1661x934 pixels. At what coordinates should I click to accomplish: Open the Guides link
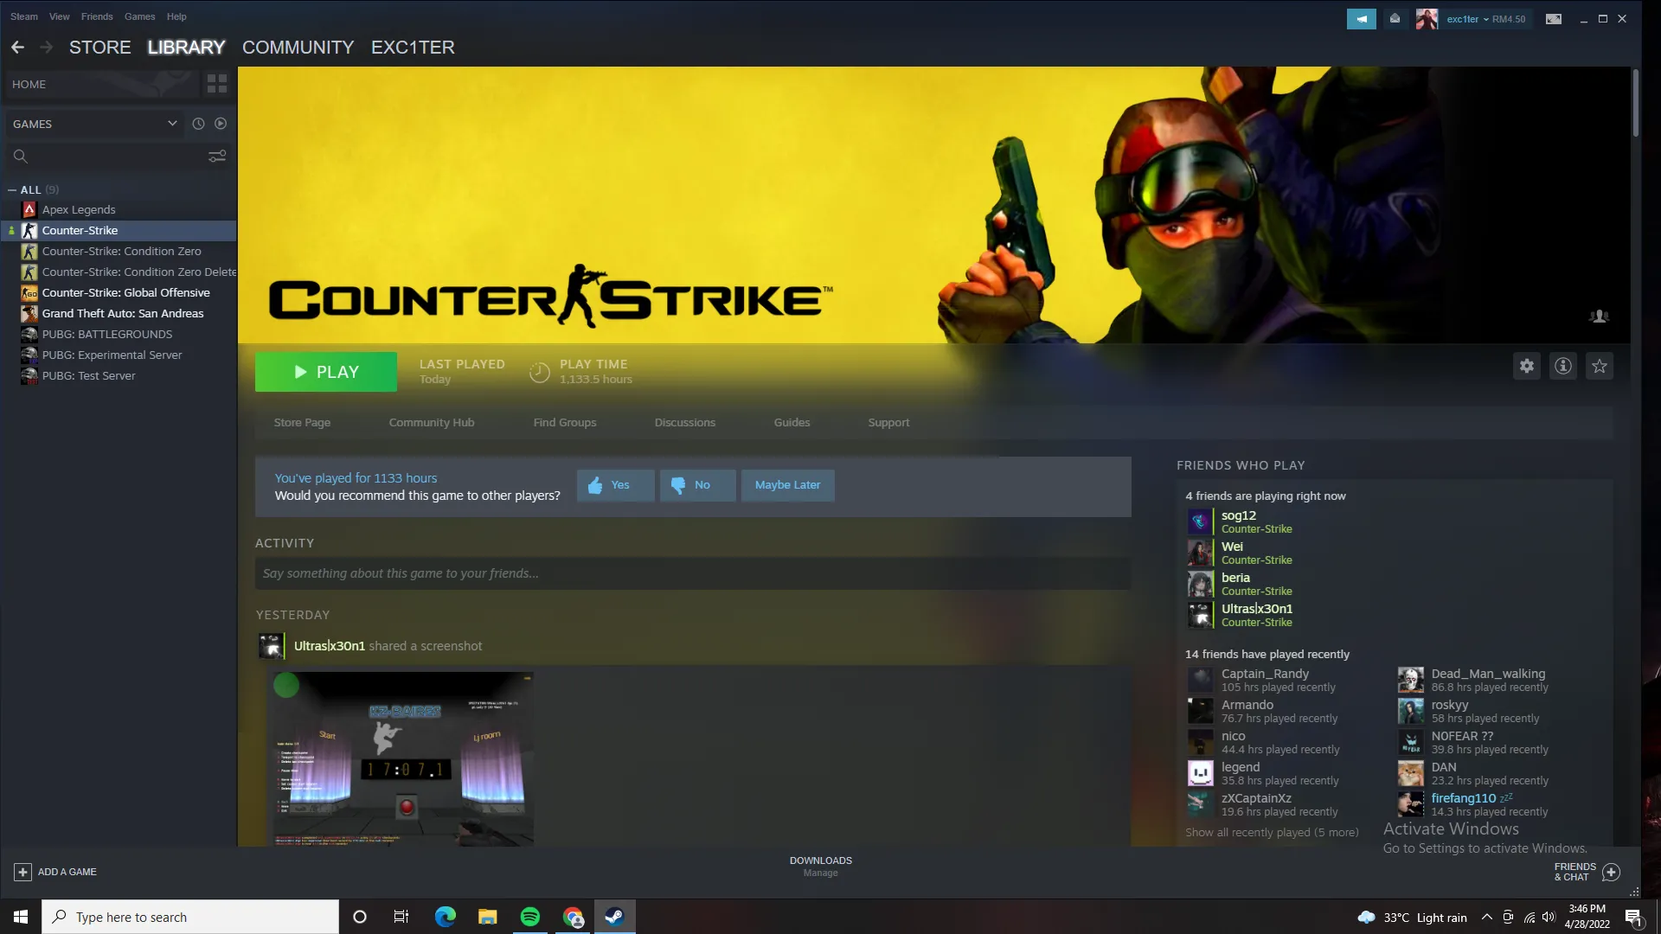coord(792,423)
